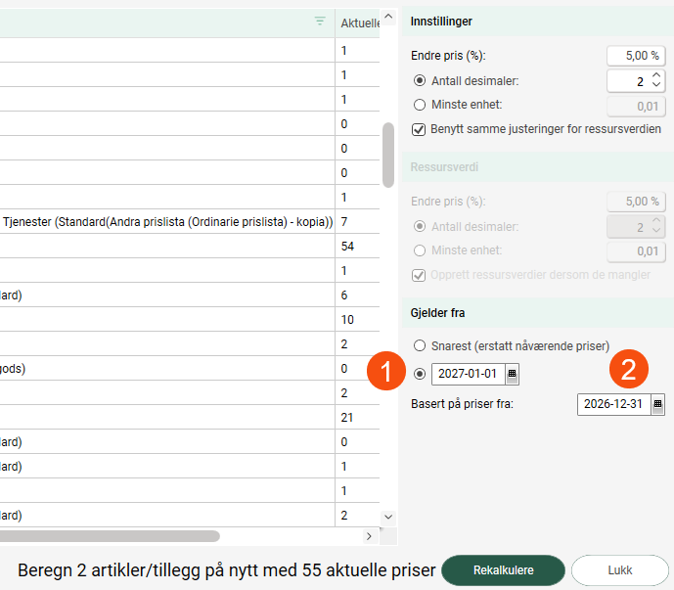This screenshot has width=674, height=590.
Task: Click the Endre pris (%) input field
Action: tap(635, 56)
